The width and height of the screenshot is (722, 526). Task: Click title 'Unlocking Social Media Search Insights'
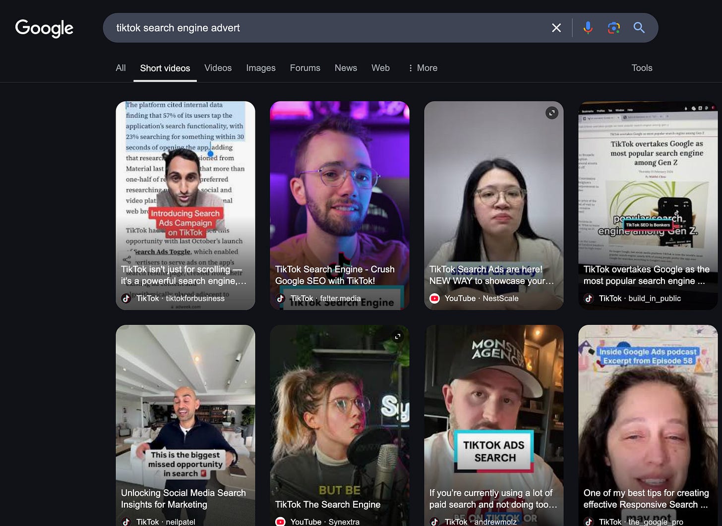(x=183, y=499)
